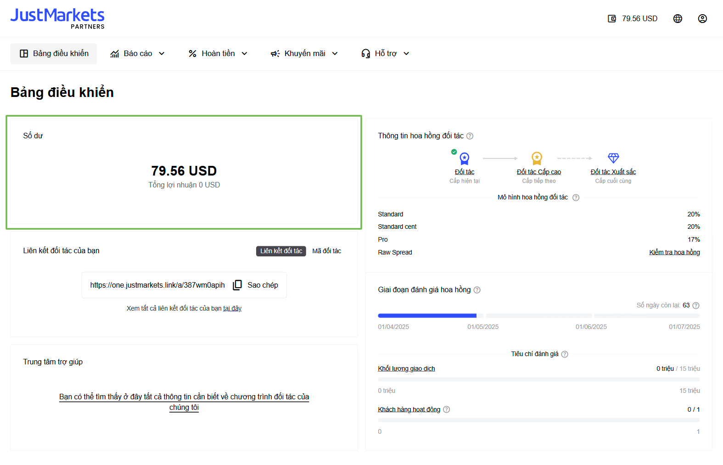Open the Khuyến mãi dropdown
Screen dimensions: 723x465
pos(304,54)
